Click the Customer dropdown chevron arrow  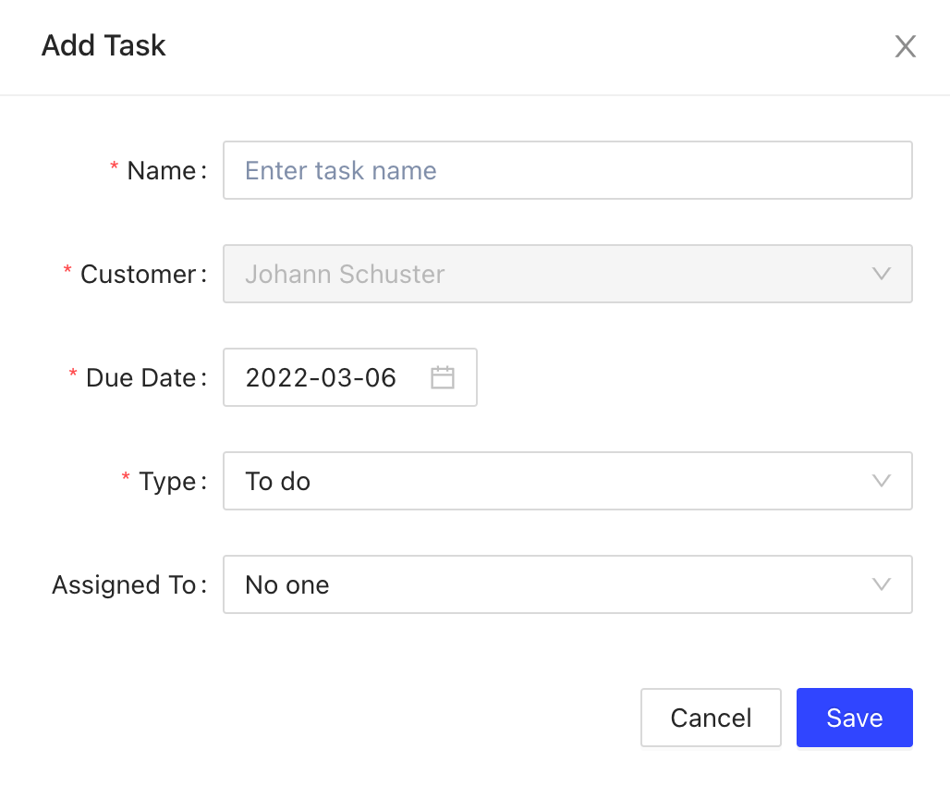[x=881, y=274]
